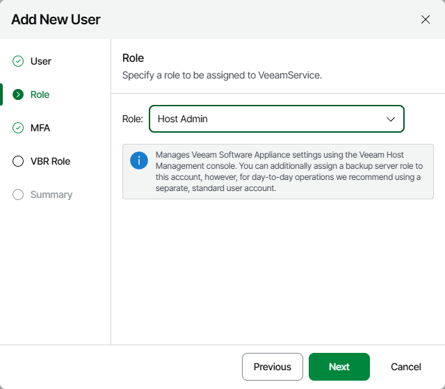Open the Host Admin role combo box
Screen dimensions: 445x389
[277, 119]
